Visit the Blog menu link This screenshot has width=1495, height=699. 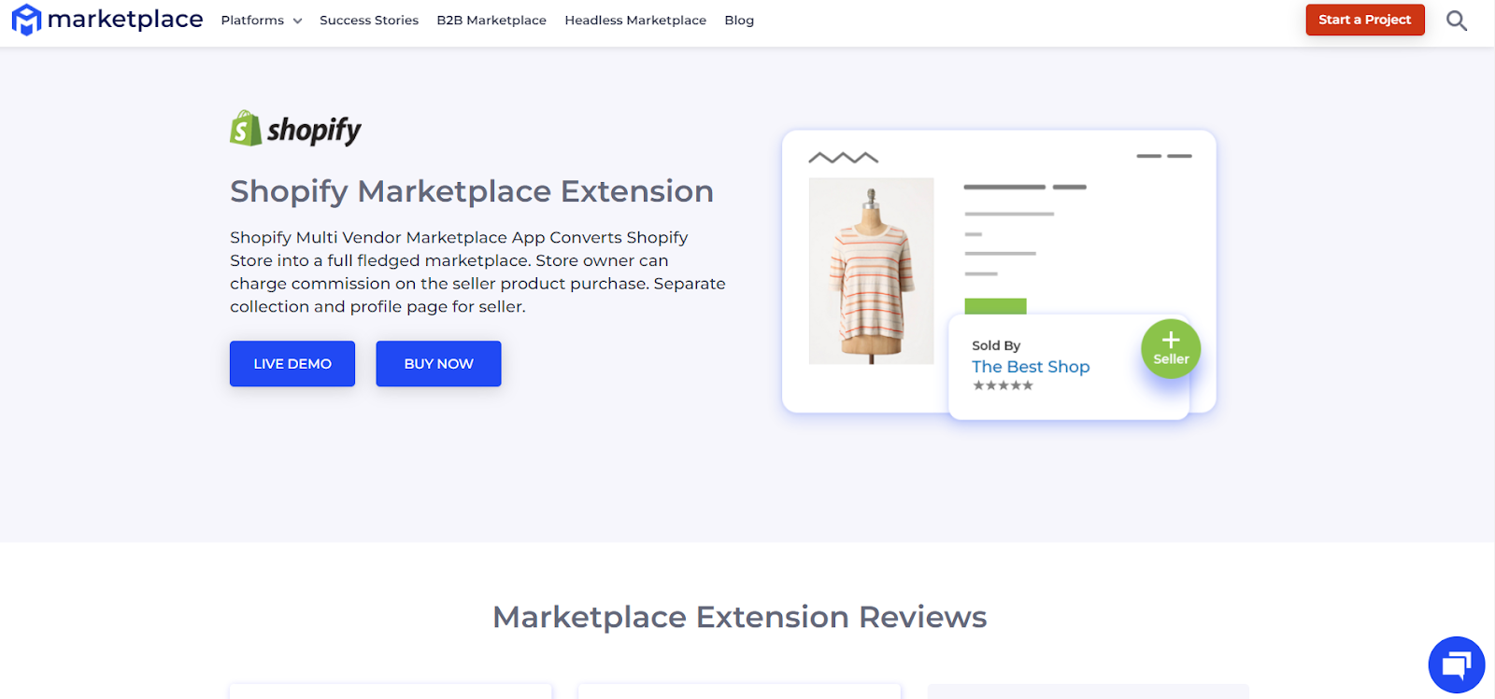click(x=739, y=21)
